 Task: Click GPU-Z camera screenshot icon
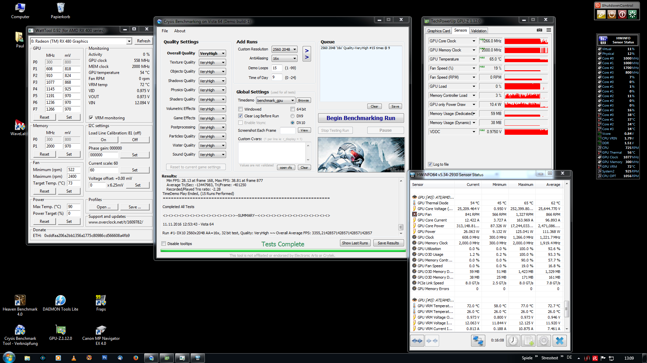(x=540, y=30)
